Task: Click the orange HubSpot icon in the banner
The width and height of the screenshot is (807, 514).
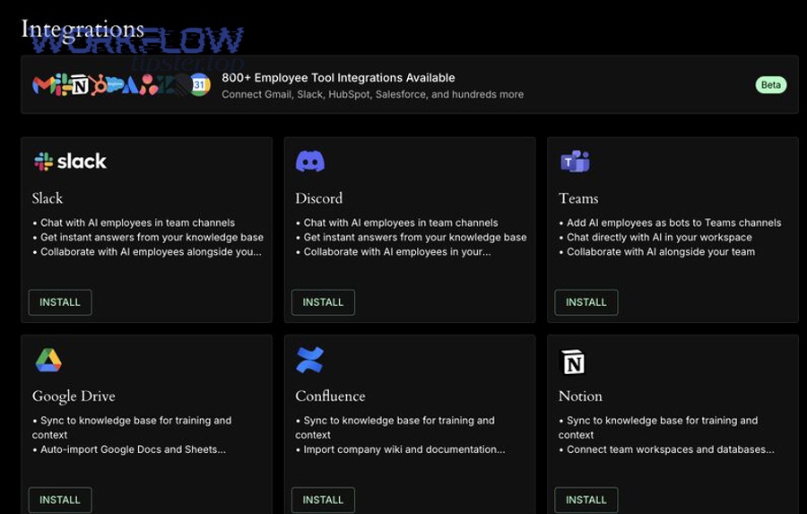Action: click(100, 85)
